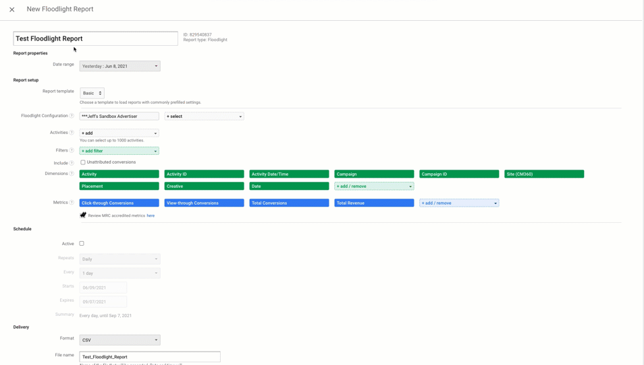The image size is (644, 365).
Task: Click the summary text Every day, until Sep 7, 2021
Action: (105, 316)
